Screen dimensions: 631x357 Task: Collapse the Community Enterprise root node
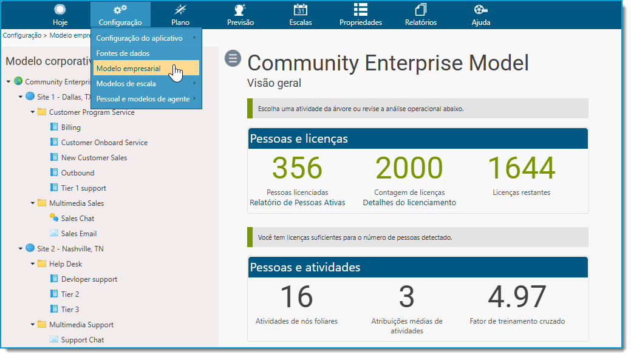8,82
